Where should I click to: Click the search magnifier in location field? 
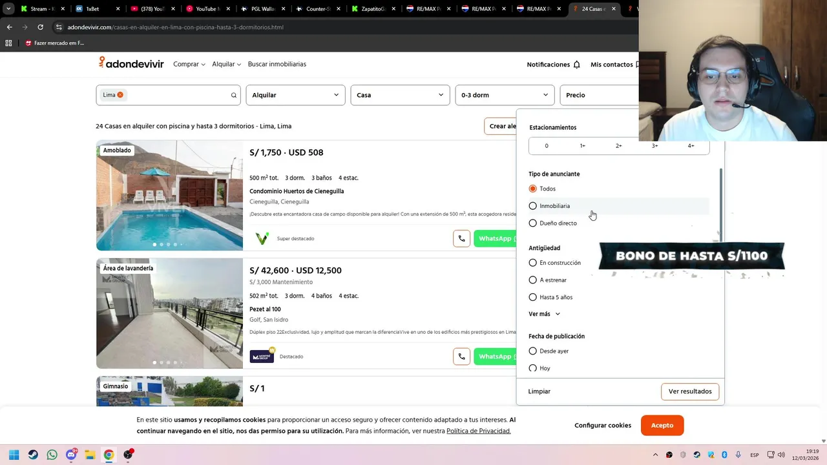click(x=234, y=95)
